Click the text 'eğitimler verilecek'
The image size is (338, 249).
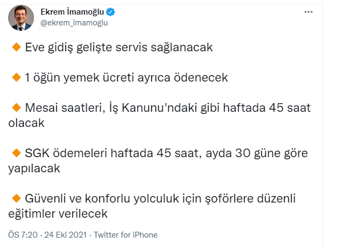[58, 214]
